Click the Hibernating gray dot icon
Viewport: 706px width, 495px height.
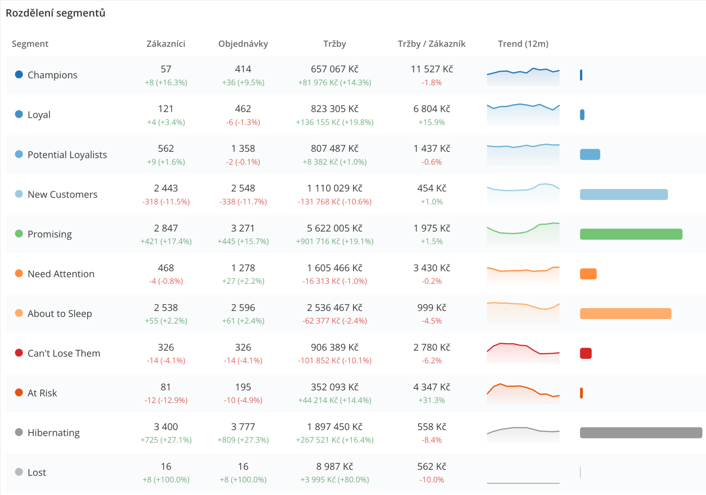click(19, 432)
